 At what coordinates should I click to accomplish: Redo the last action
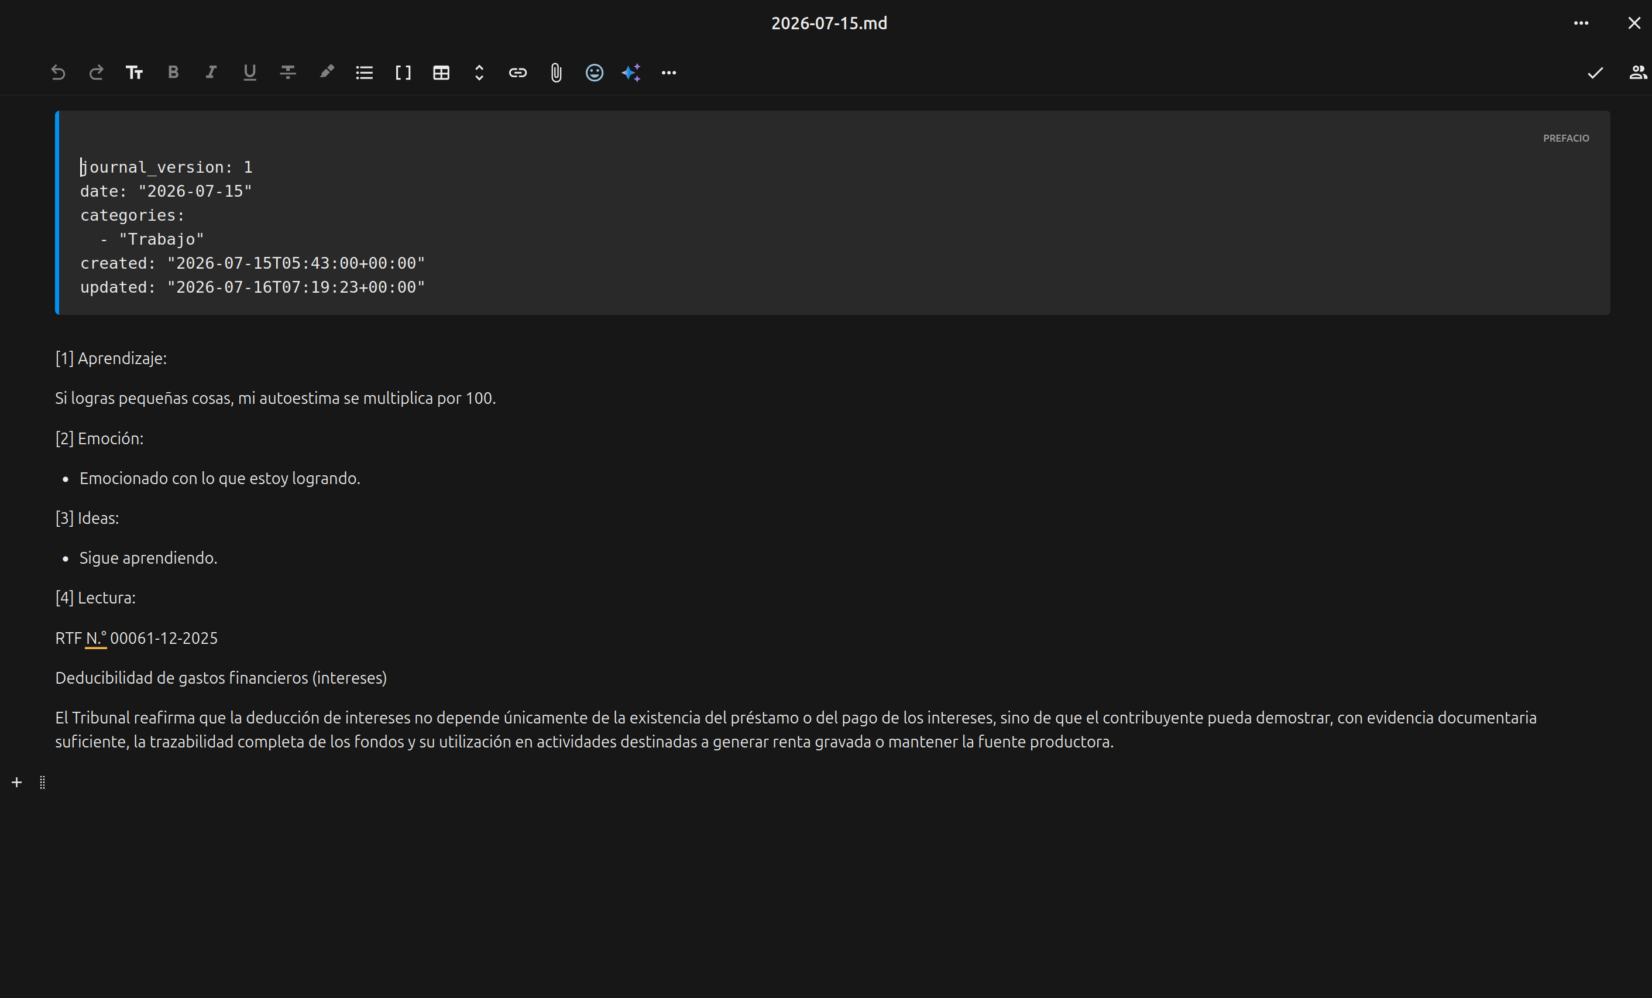[97, 73]
